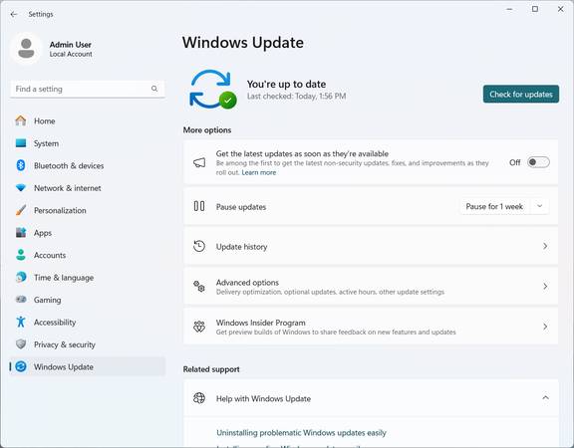Click the megaphone icon for latest updates

[x=199, y=162]
